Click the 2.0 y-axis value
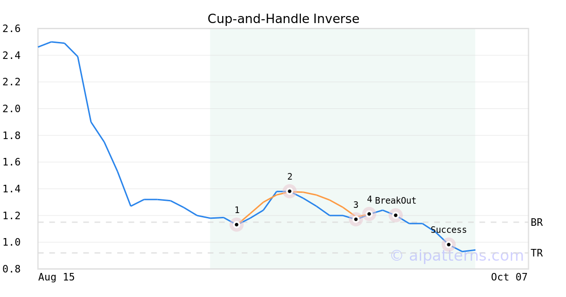 (x=11, y=109)
